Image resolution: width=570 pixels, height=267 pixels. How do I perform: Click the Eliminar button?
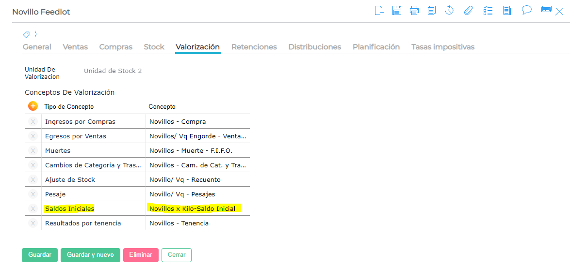(141, 255)
